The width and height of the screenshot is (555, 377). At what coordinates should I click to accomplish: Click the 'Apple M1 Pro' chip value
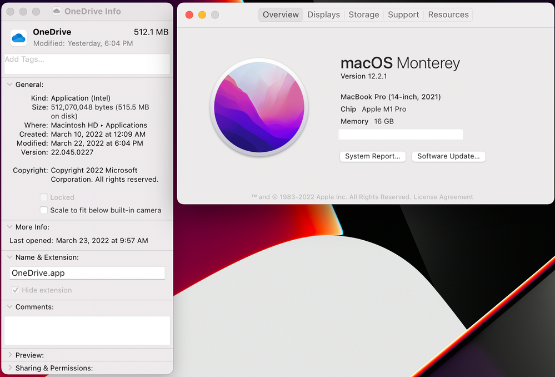coord(384,109)
